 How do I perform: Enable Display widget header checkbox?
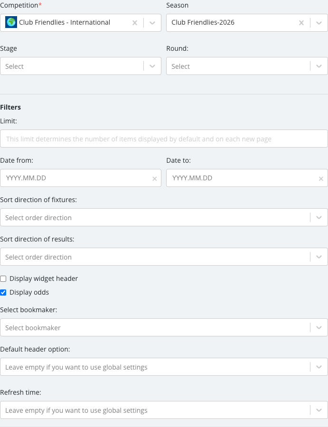coord(3,278)
